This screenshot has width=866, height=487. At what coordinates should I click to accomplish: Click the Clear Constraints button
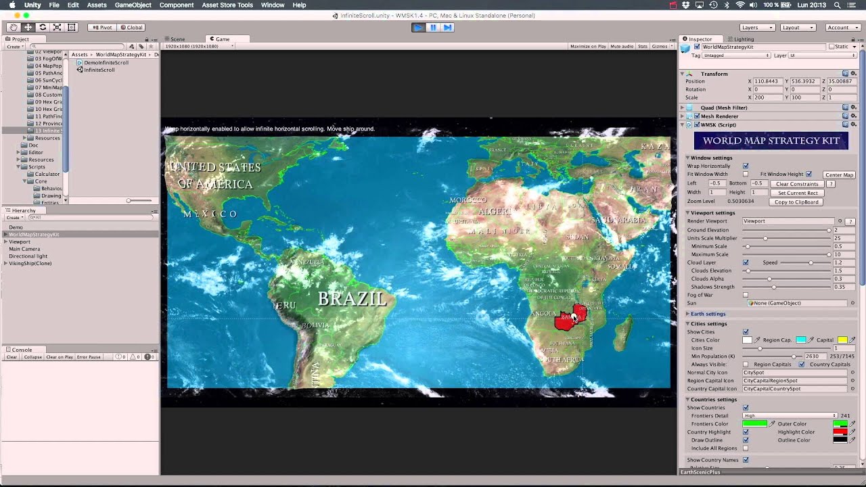[796, 183]
